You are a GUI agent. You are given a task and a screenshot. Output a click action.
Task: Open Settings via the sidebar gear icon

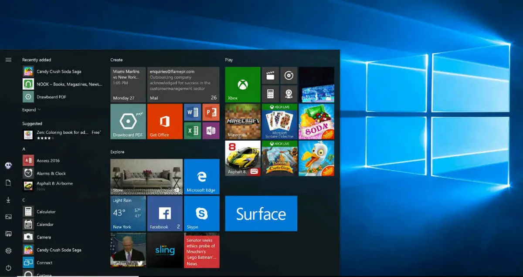coord(8,251)
